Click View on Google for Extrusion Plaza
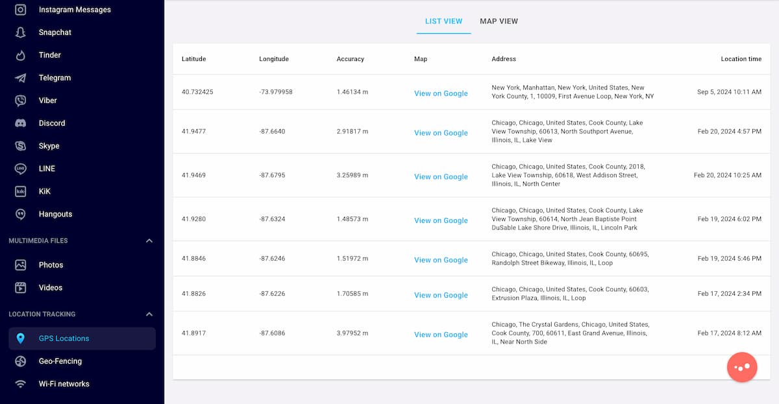The height and width of the screenshot is (404, 779). pos(441,295)
